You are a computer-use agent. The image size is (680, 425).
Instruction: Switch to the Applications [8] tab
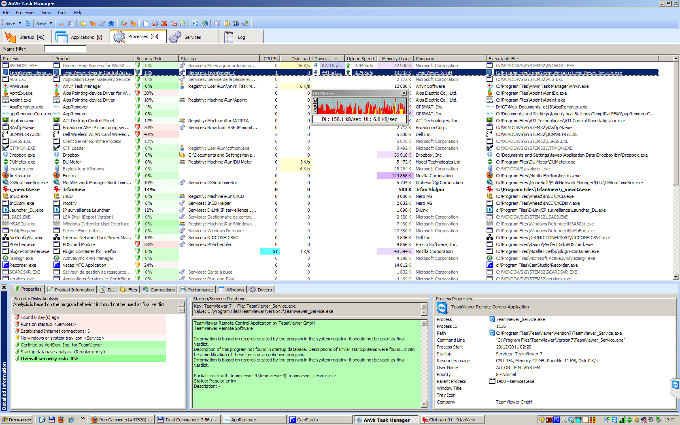coord(81,37)
